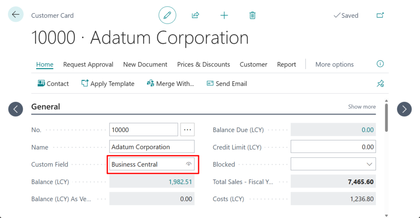Click the share icon
420x218 pixels.
click(x=195, y=16)
